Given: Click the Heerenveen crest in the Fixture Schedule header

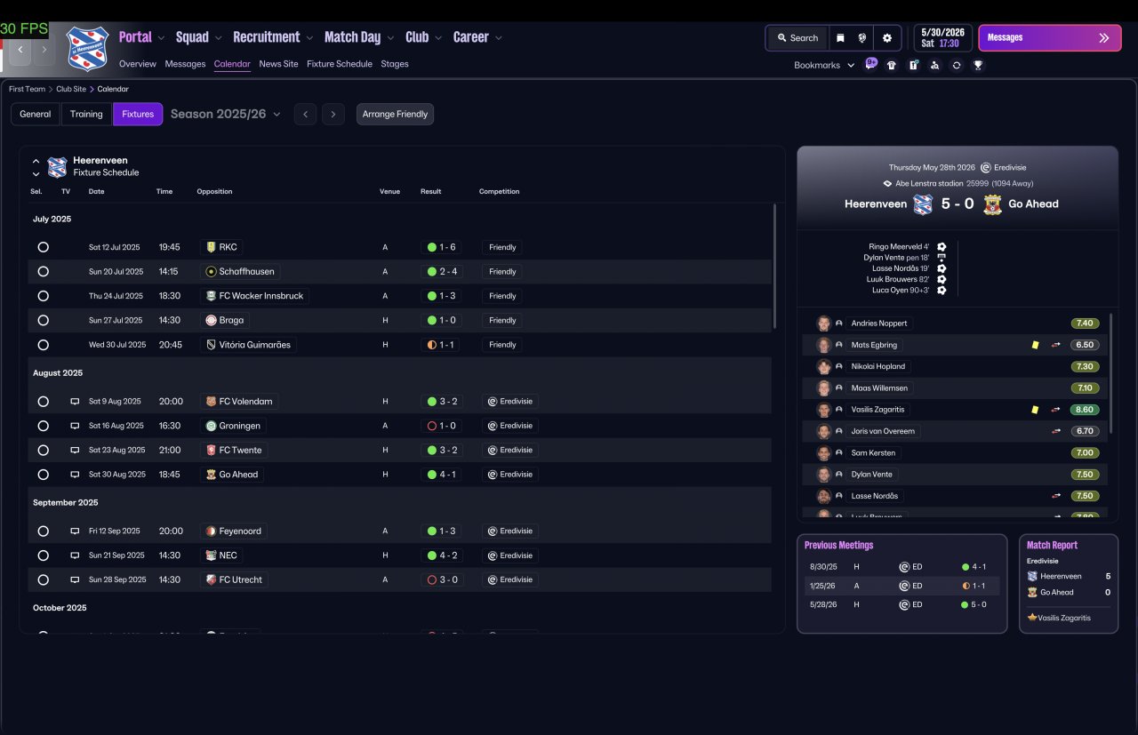Looking at the screenshot, I should pos(57,167).
